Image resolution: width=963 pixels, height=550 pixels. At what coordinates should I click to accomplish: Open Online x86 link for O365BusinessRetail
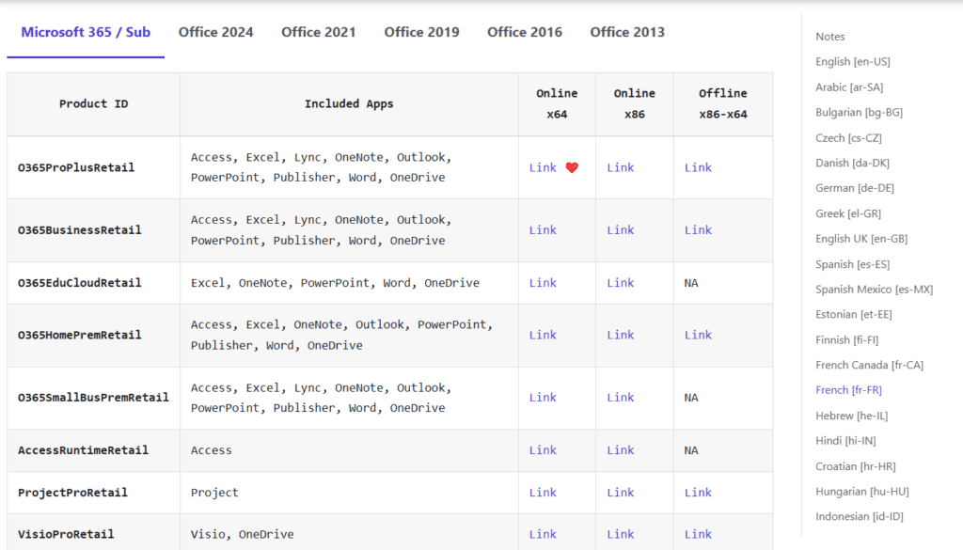pyautogui.click(x=621, y=230)
